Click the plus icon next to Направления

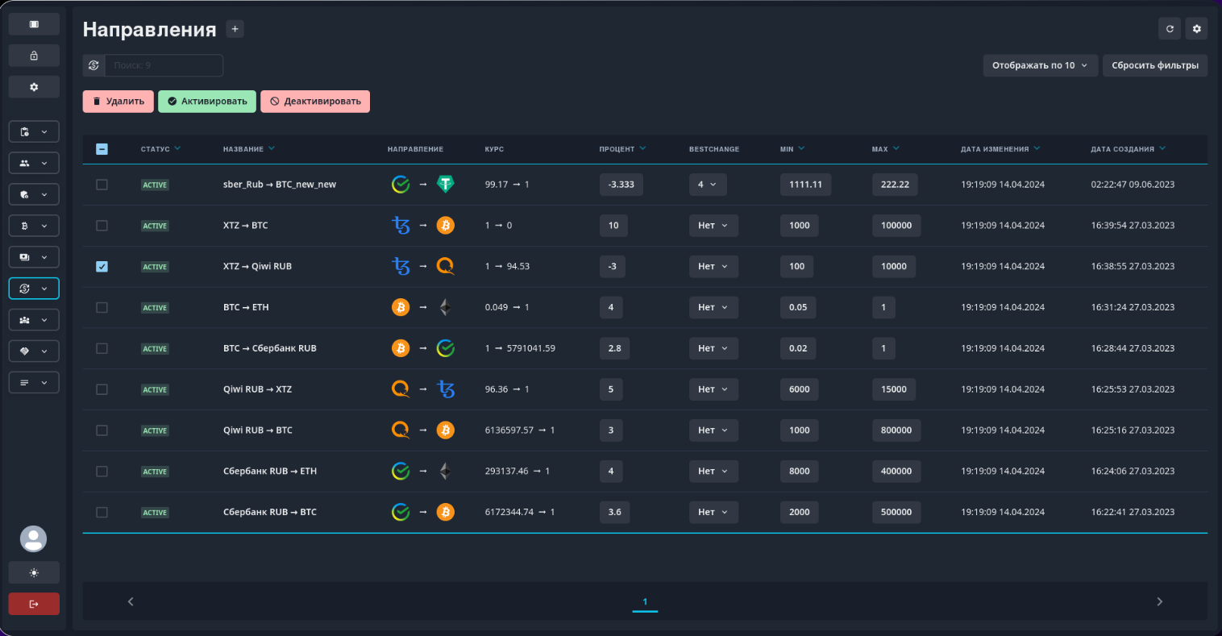(235, 29)
